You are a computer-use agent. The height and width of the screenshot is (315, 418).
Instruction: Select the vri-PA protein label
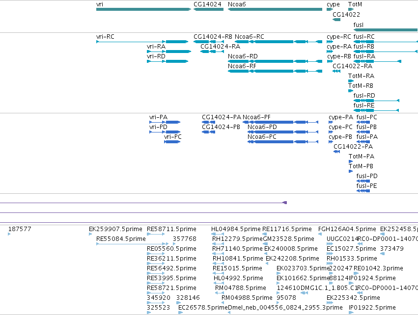coord(158,117)
